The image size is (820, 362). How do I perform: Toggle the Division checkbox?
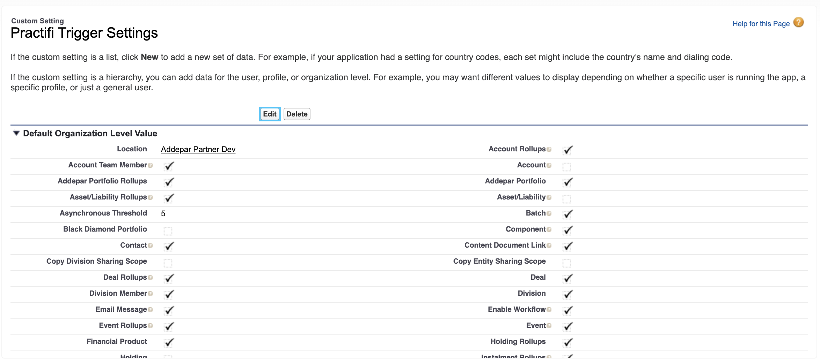(568, 294)
